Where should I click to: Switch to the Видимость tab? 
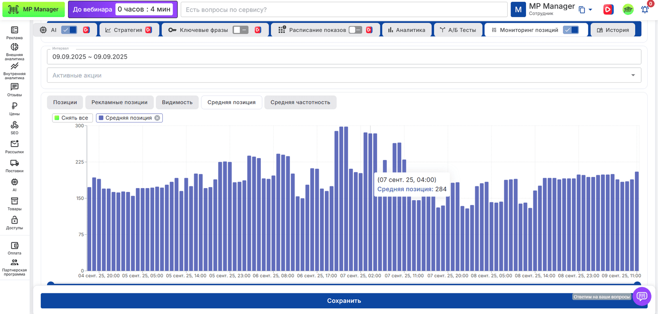pyautogui.click(x=177, y=102)
